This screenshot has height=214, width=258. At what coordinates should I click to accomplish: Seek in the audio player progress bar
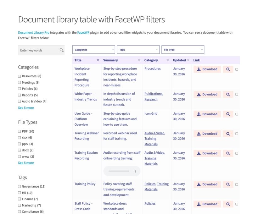click(119, 171)
